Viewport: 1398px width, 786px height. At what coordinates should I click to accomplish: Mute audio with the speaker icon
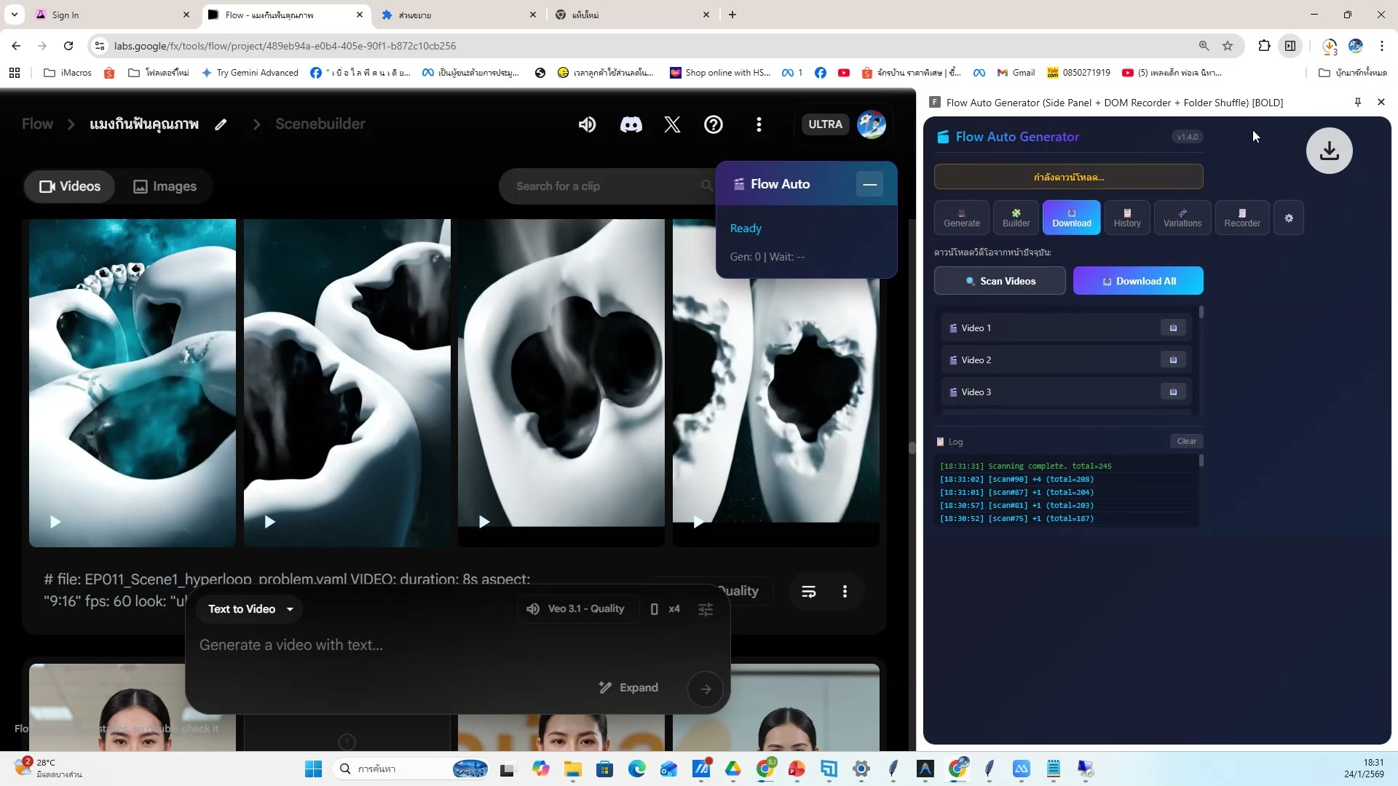[587, 124]
